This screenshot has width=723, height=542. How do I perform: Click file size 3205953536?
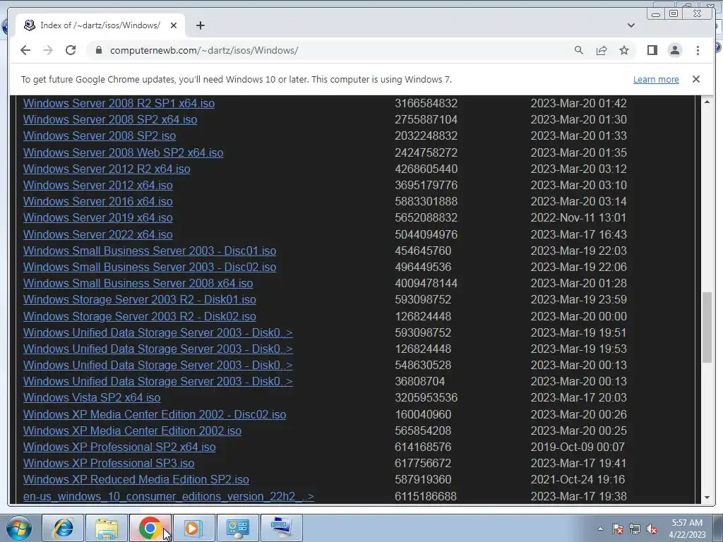point(426,397)
